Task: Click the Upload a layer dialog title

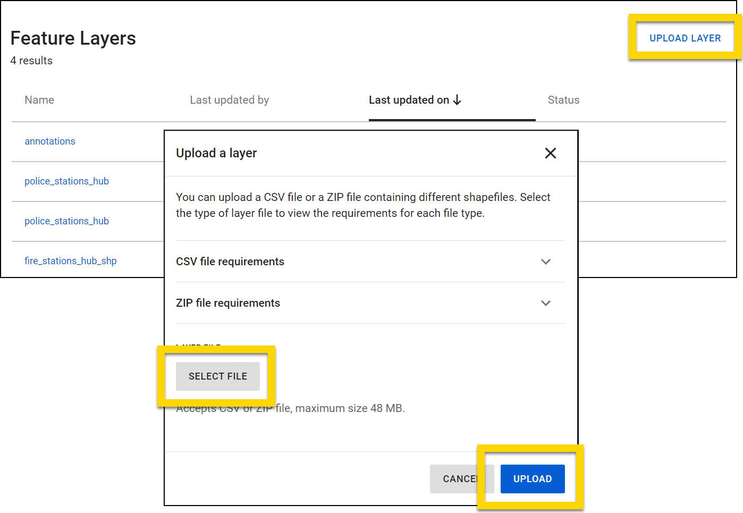Action: (x=216, y=153)
